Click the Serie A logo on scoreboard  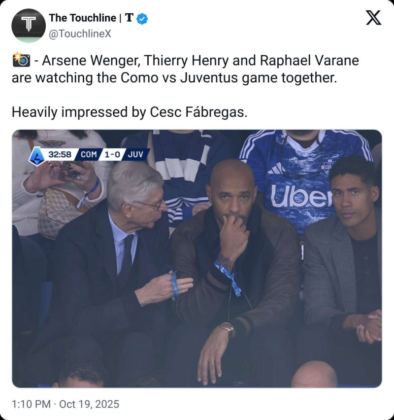[x=36, y=155]
